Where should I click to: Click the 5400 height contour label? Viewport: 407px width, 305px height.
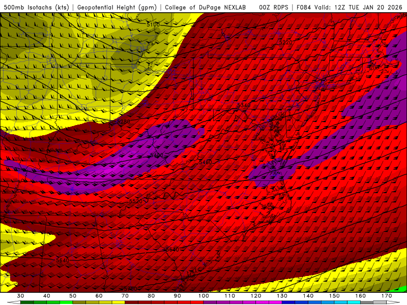(x=157, y=155)
